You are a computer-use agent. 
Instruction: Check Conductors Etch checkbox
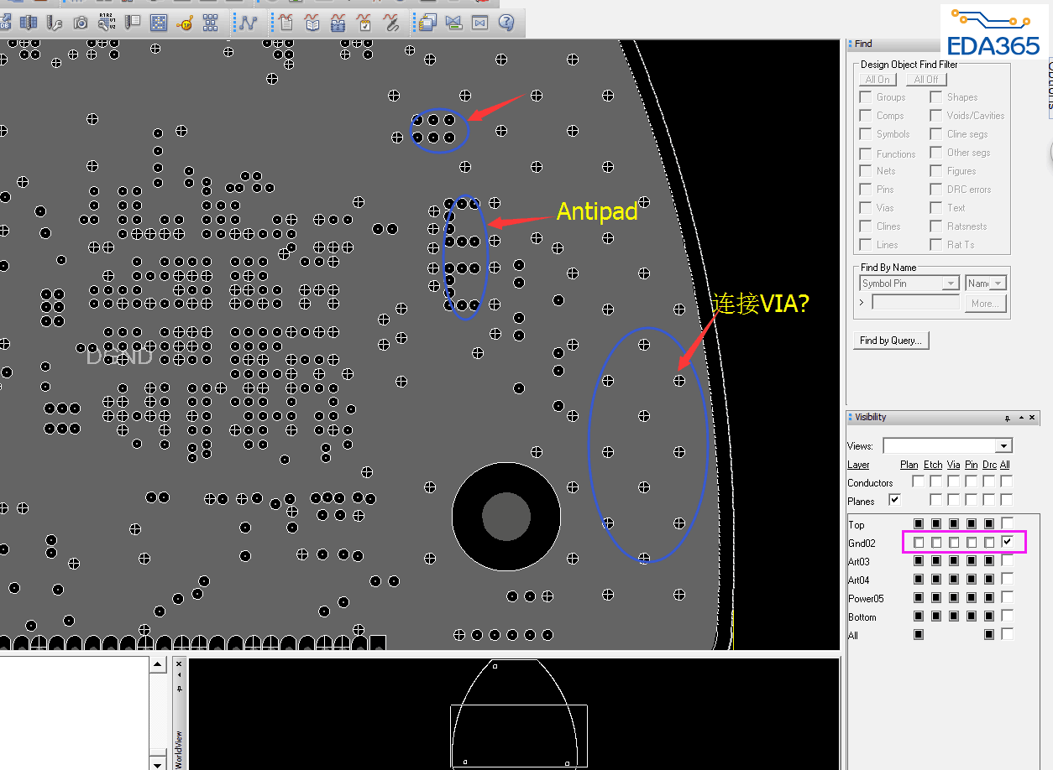(936, 481)
